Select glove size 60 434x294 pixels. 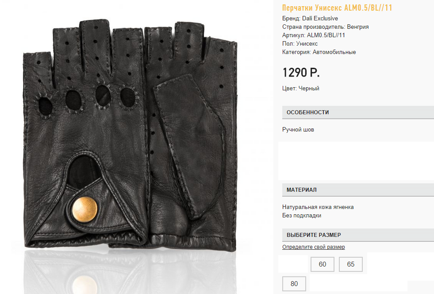(323, 264)
